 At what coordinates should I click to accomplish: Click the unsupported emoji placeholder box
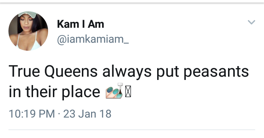click(x=128, y=91)
